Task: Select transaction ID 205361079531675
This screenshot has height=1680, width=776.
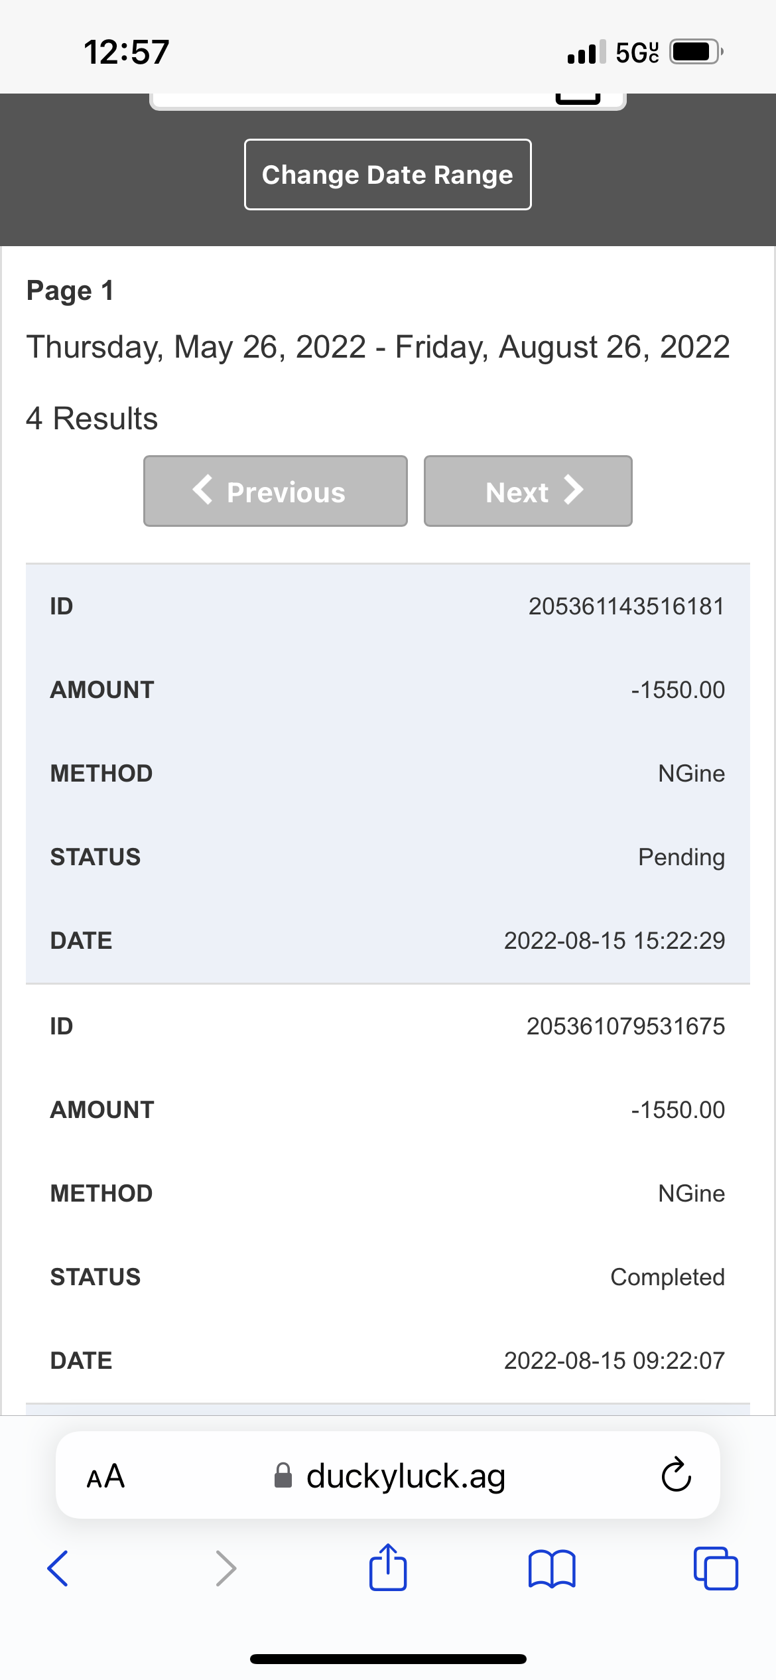Action: (x=625, y=1026)
